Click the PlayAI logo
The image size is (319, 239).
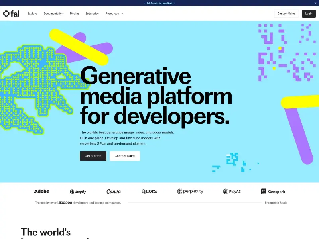coord(232,192)
